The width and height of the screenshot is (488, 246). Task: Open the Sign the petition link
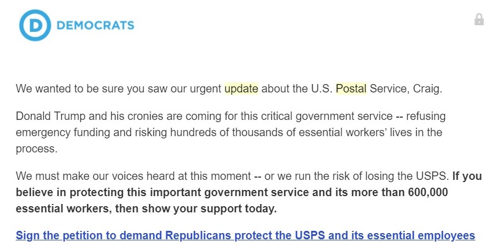(x=245, y=235)
